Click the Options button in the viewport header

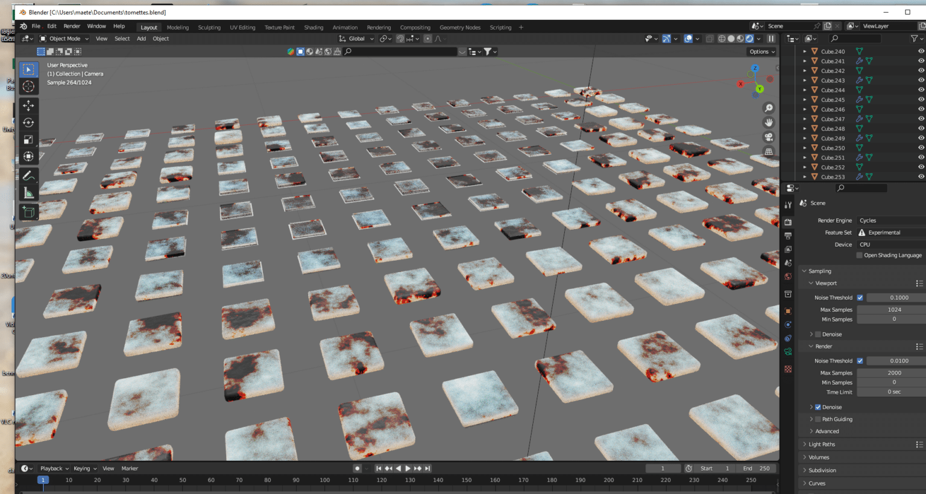pos(761,51)
